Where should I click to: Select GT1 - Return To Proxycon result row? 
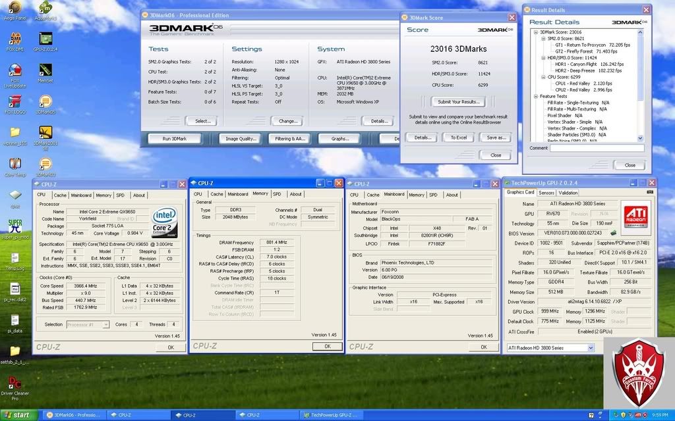593,45
